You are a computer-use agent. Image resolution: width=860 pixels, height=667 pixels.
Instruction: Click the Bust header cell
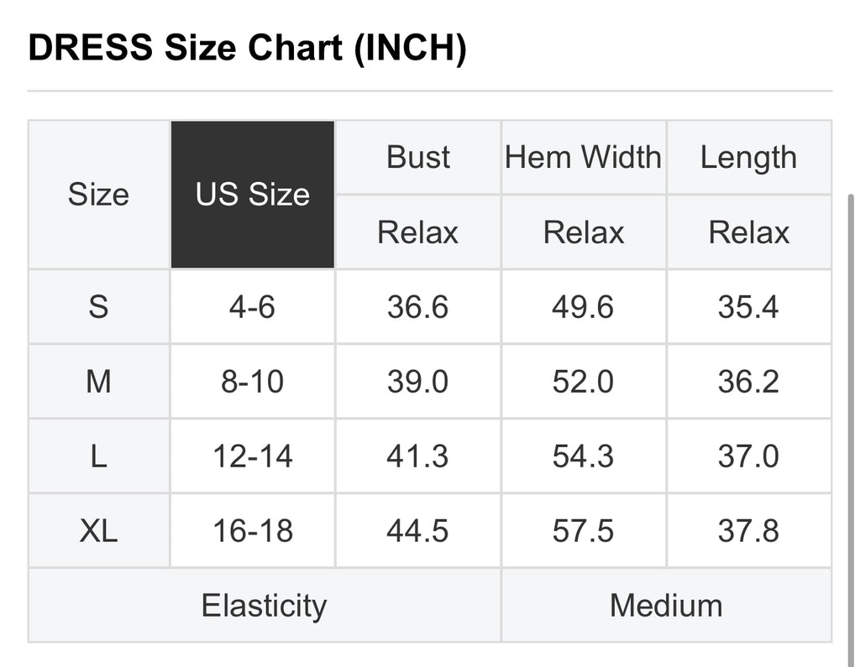tap(418, 157)
